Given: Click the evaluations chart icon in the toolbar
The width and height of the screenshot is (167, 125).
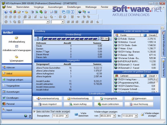Looking at the screenshot, I should pos(56,12).
